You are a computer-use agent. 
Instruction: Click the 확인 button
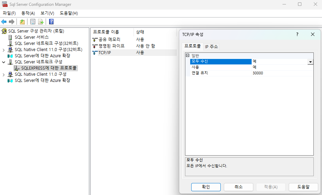[x=206, y=187]
